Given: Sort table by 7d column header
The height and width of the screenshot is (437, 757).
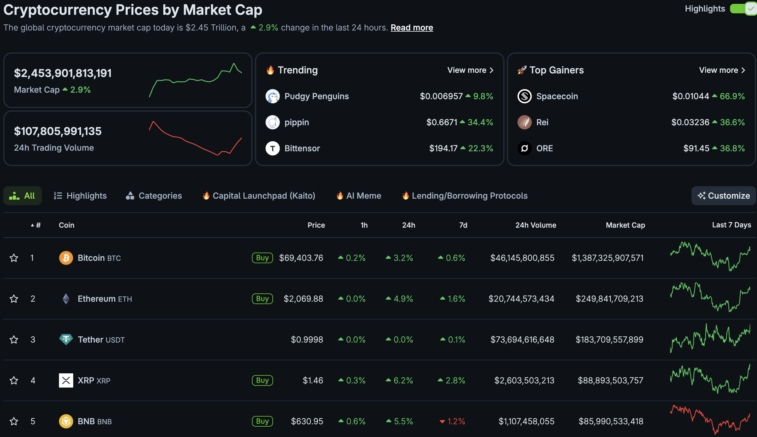Looking at the screenshot, I should click(x=463, y=225).
